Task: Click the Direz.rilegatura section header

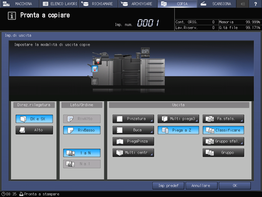Action: (x=34, y=105)
